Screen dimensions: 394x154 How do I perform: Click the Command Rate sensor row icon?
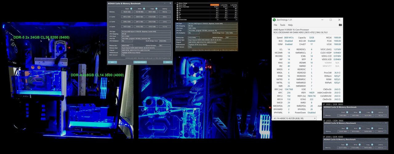pos(177,19)
